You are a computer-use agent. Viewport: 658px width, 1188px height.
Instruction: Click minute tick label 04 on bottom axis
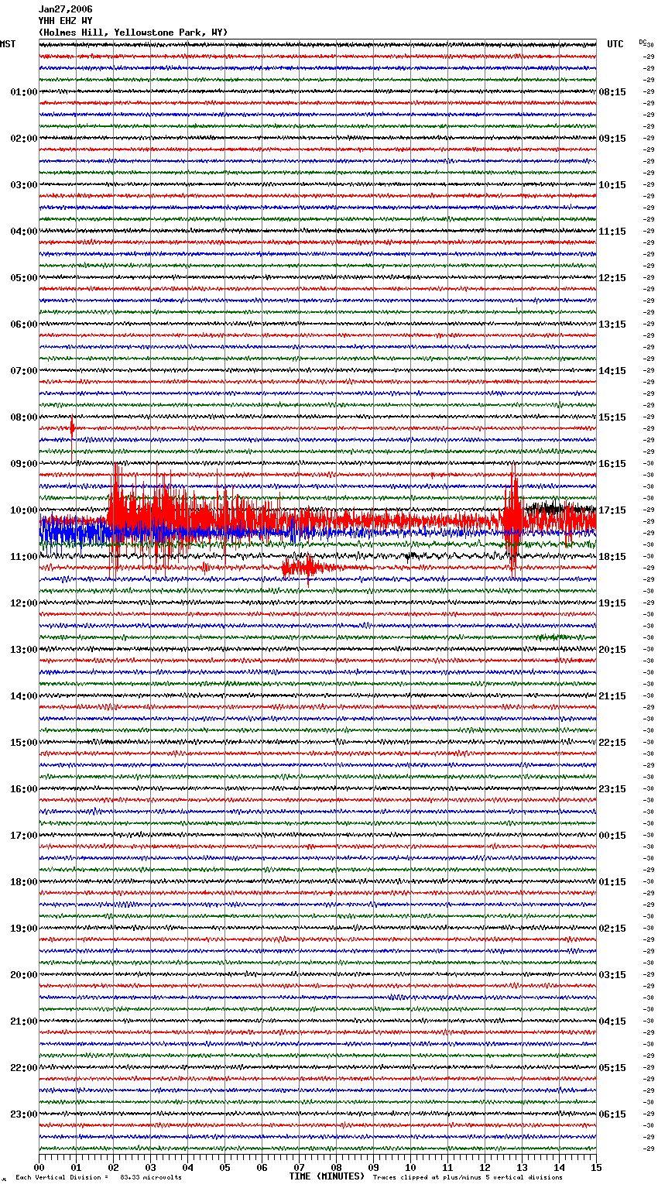[187, 1167]
